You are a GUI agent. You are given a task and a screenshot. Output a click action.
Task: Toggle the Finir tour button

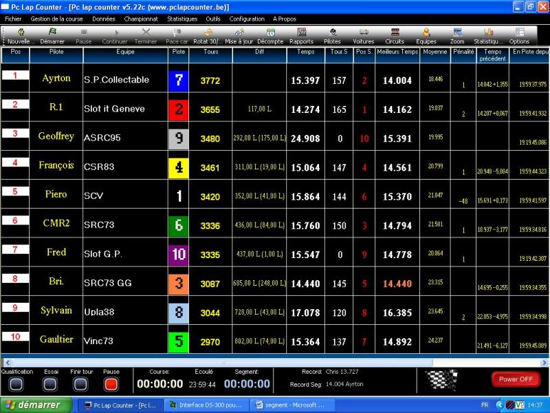click(80, 384)
